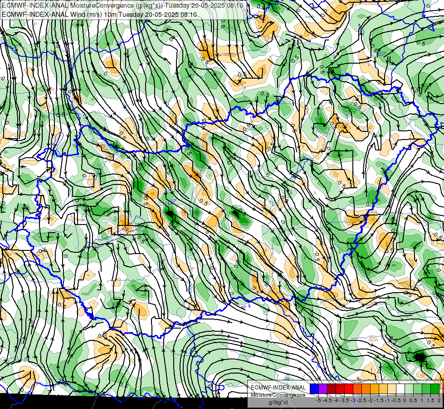This screenshot has height=409, width=444.
Task: Click the white legend swatch
Action: [400, 389]
